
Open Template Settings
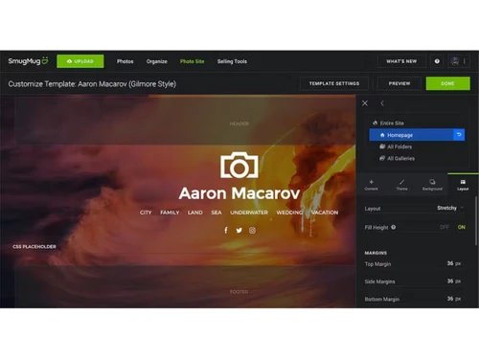[x=334, y=83]
